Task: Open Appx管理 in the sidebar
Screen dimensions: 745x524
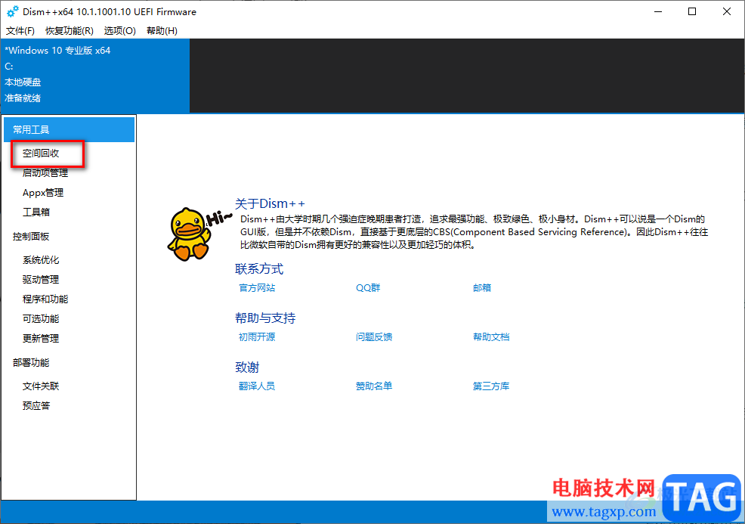Action: 43,193
